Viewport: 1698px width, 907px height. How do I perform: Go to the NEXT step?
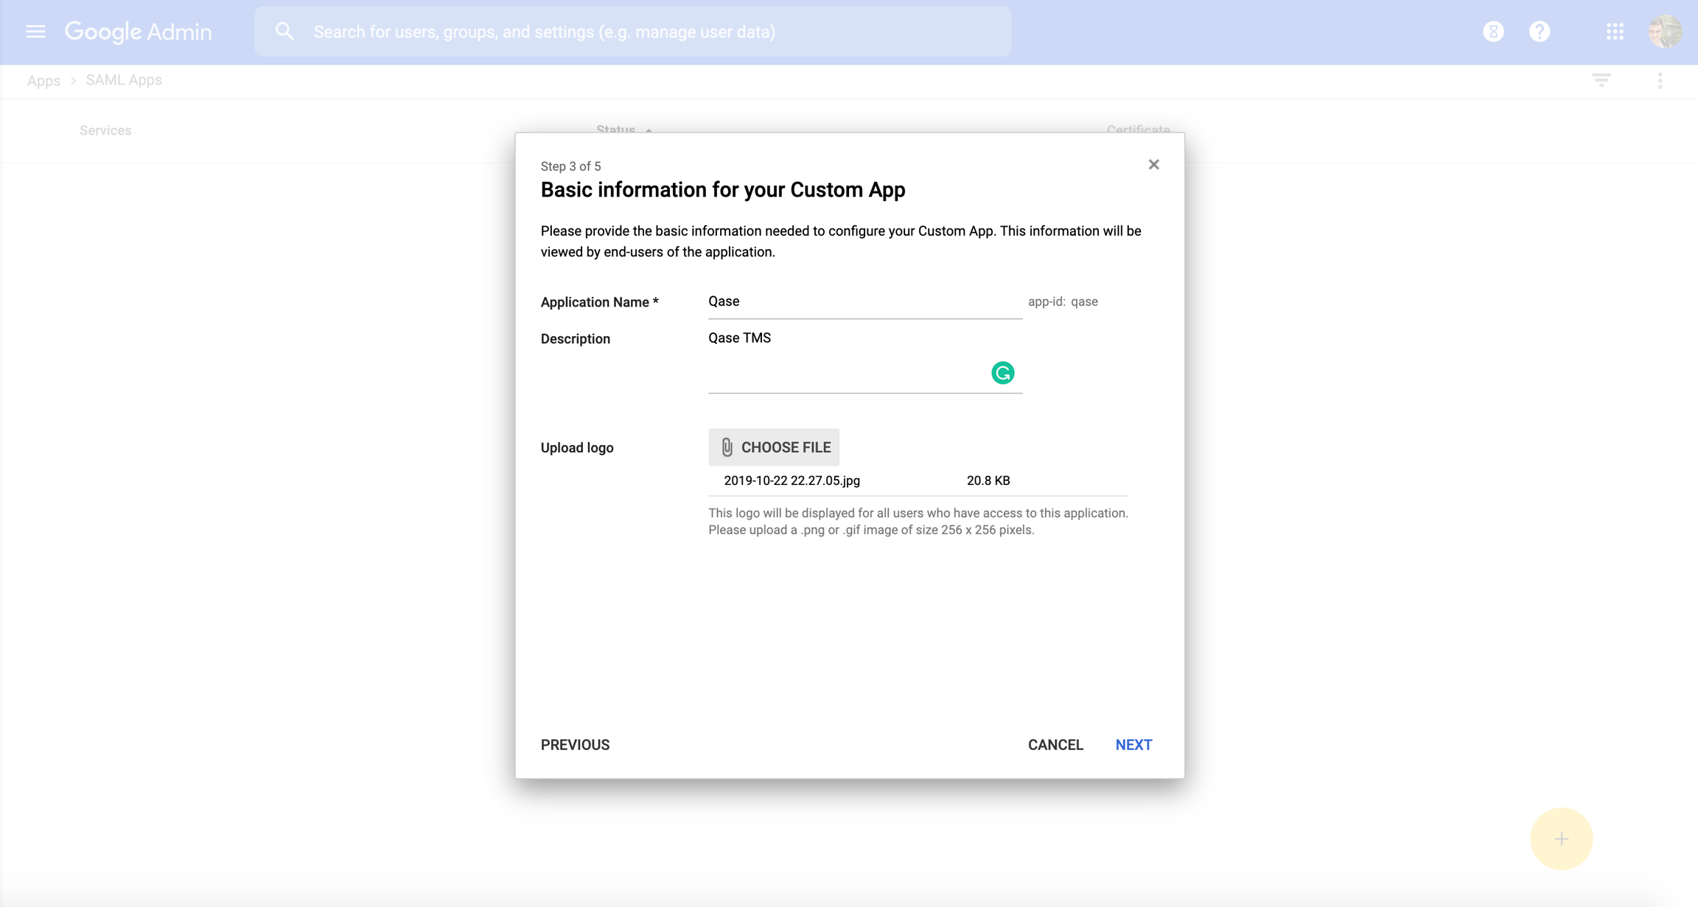(x=1133, y=745)
